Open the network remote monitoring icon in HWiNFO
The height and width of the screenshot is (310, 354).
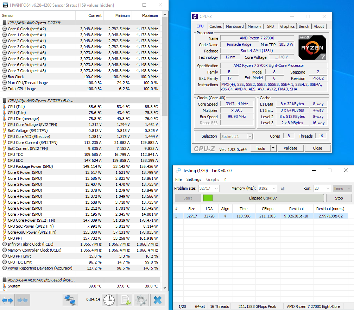pyautogui.click(x=70, y=300)
